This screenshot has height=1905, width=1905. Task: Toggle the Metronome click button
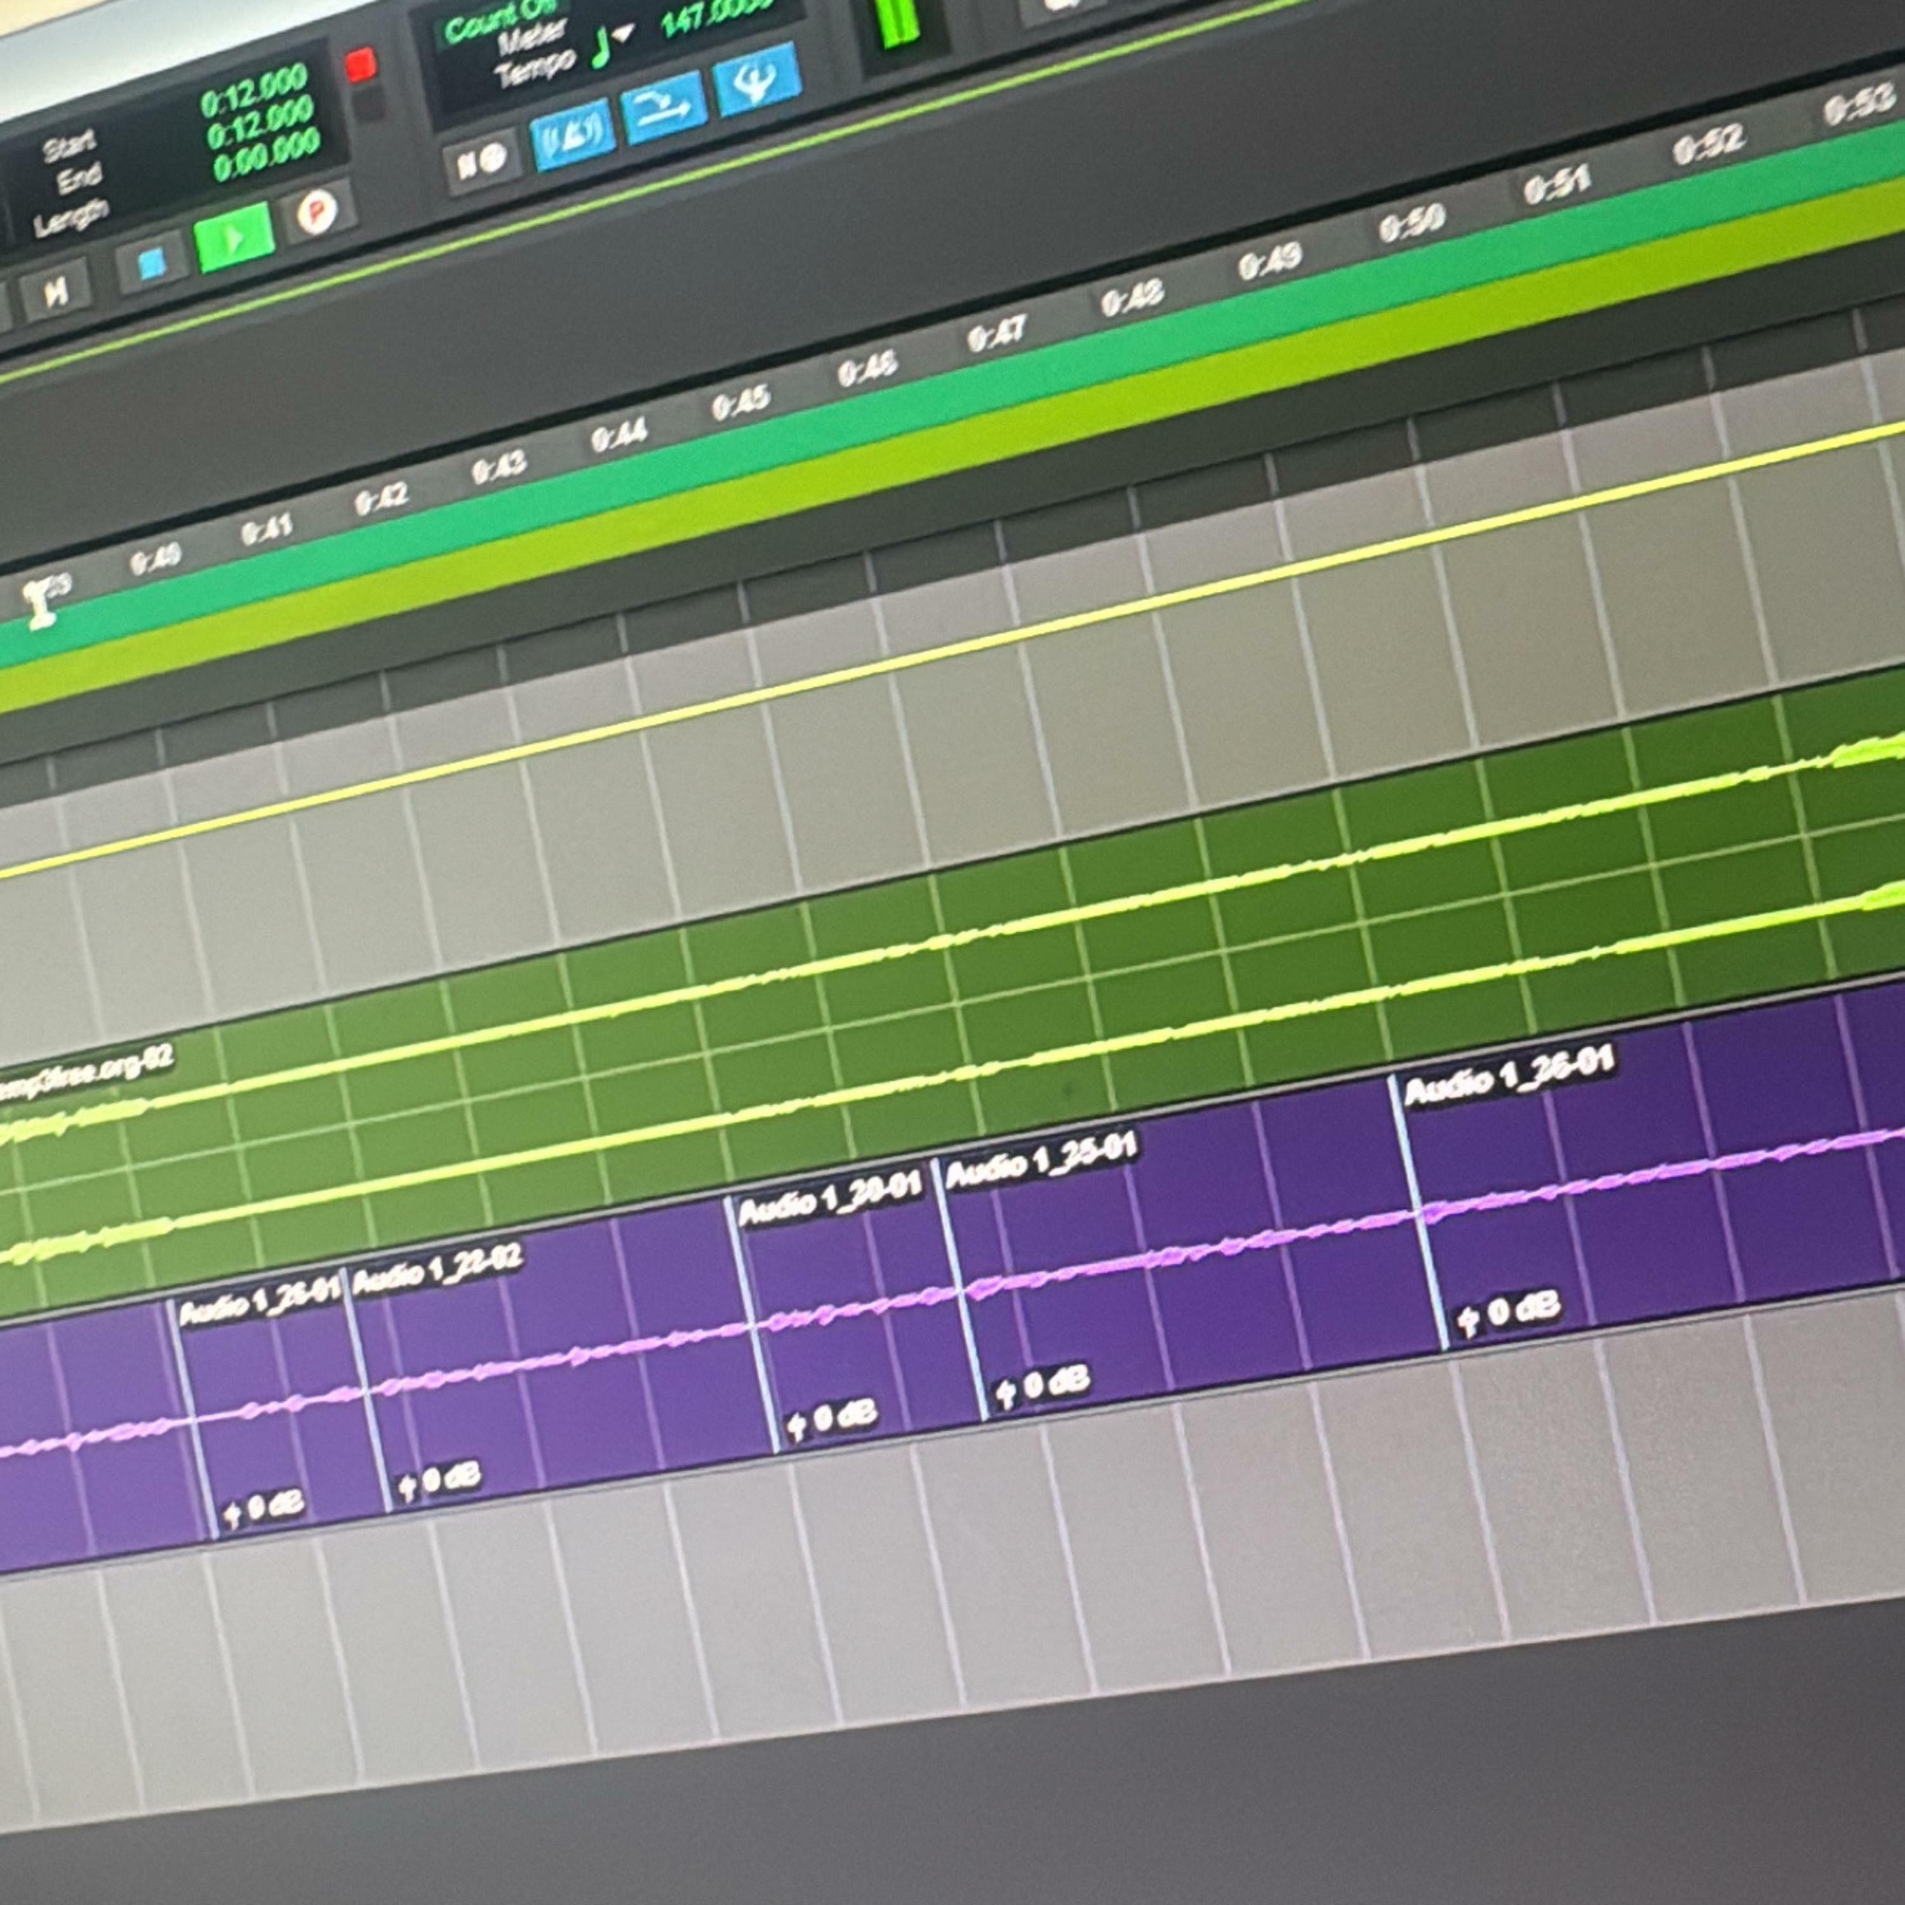point(573,135)
